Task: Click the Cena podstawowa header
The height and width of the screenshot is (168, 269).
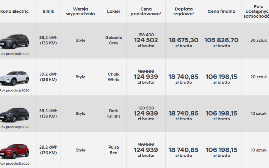Action: tap(146, 11)
